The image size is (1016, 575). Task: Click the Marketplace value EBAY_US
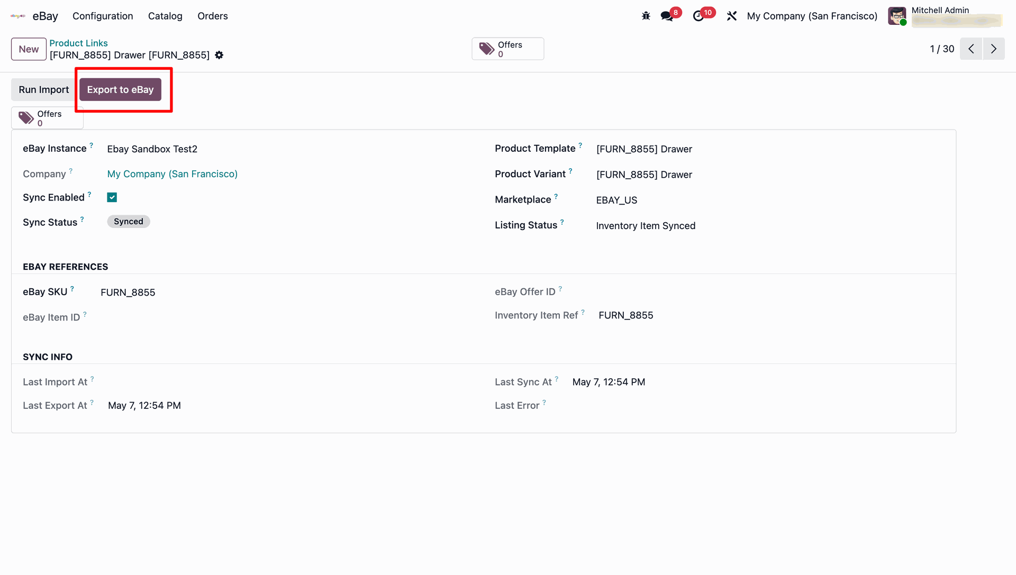616,200
